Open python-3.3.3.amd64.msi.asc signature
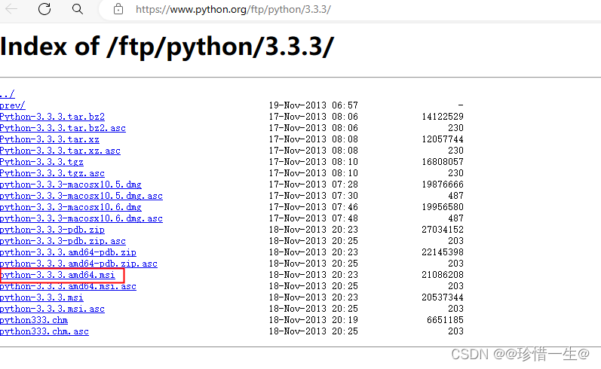 pyautogui.click(x=68, y=286)
